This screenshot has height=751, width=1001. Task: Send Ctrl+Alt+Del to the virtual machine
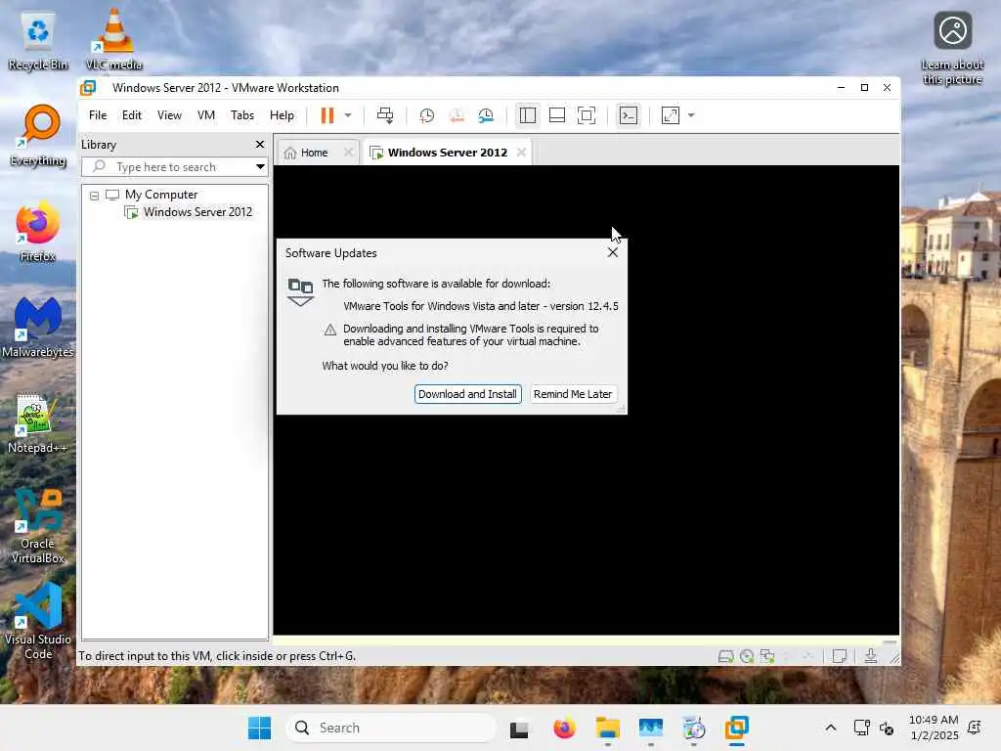coord(385,115)
